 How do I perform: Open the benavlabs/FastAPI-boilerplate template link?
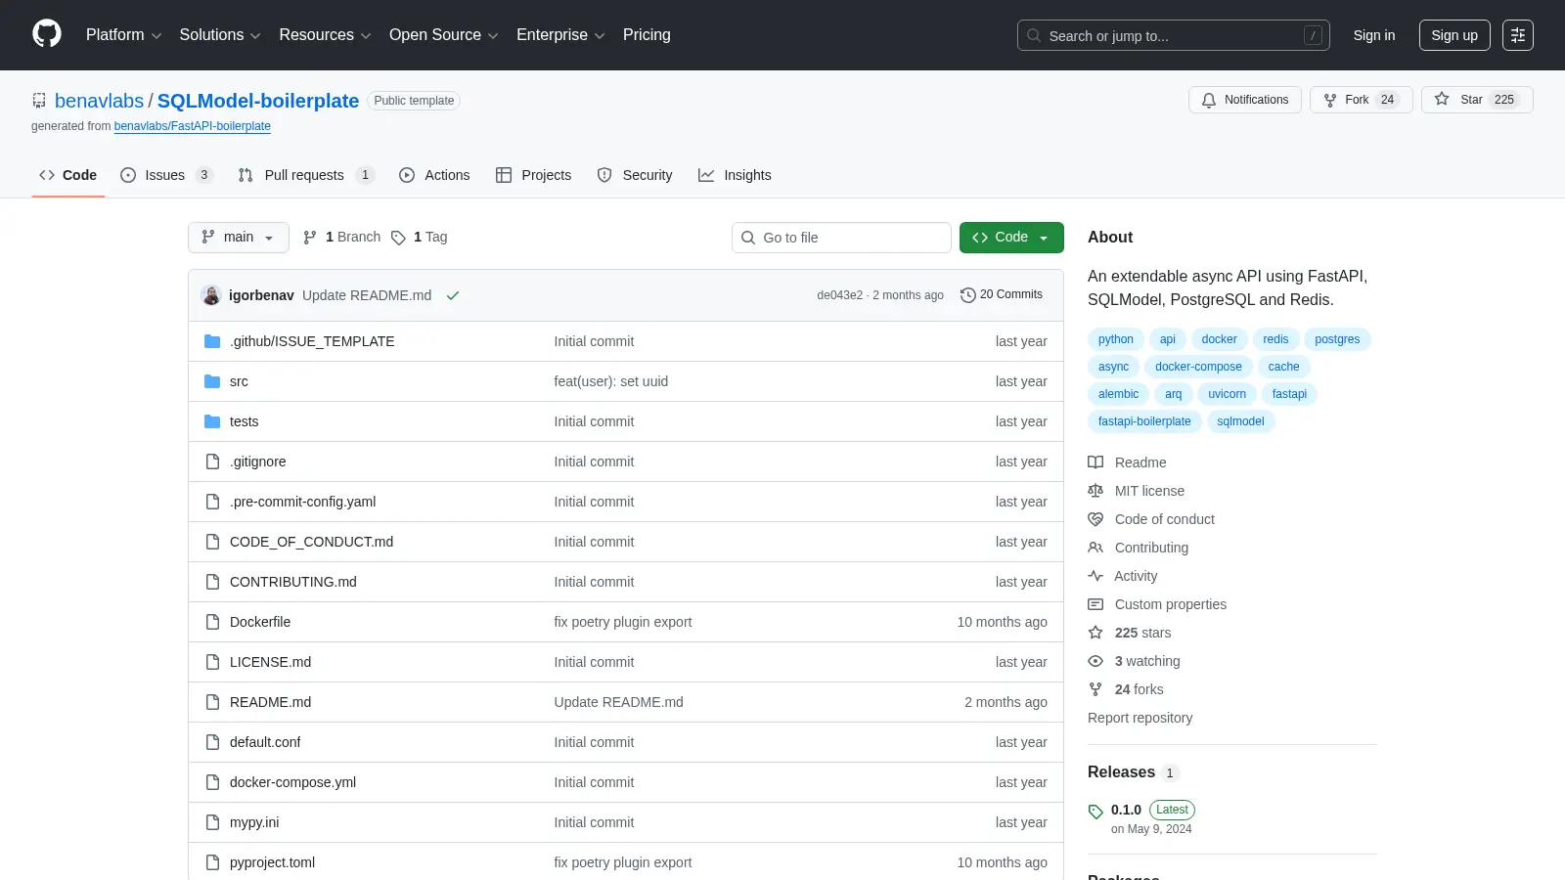pos(193,126)
